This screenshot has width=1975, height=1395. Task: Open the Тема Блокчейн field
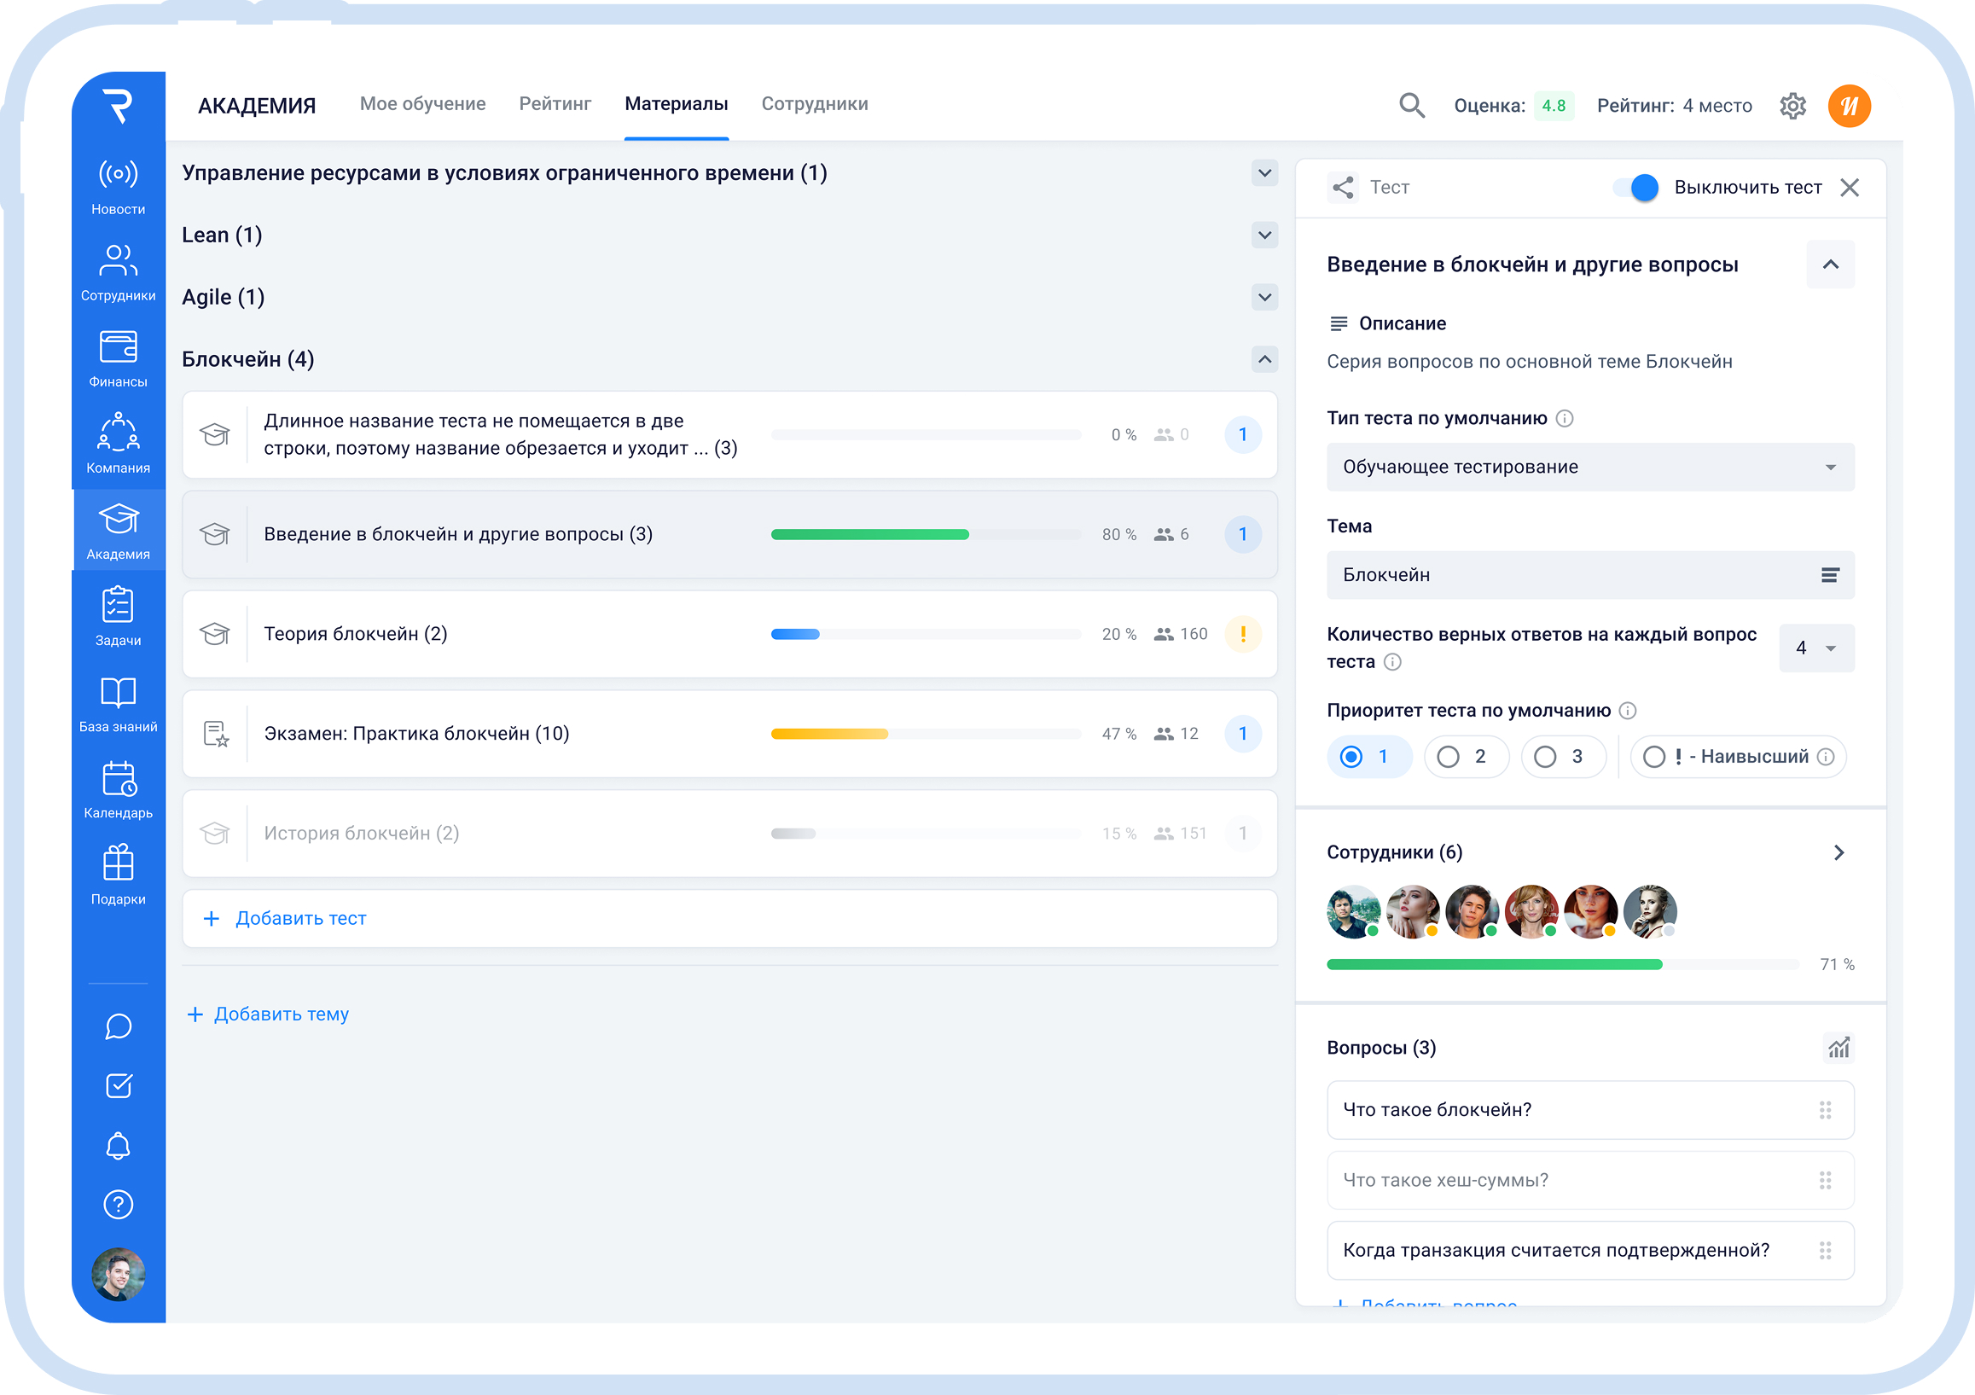1590,575
